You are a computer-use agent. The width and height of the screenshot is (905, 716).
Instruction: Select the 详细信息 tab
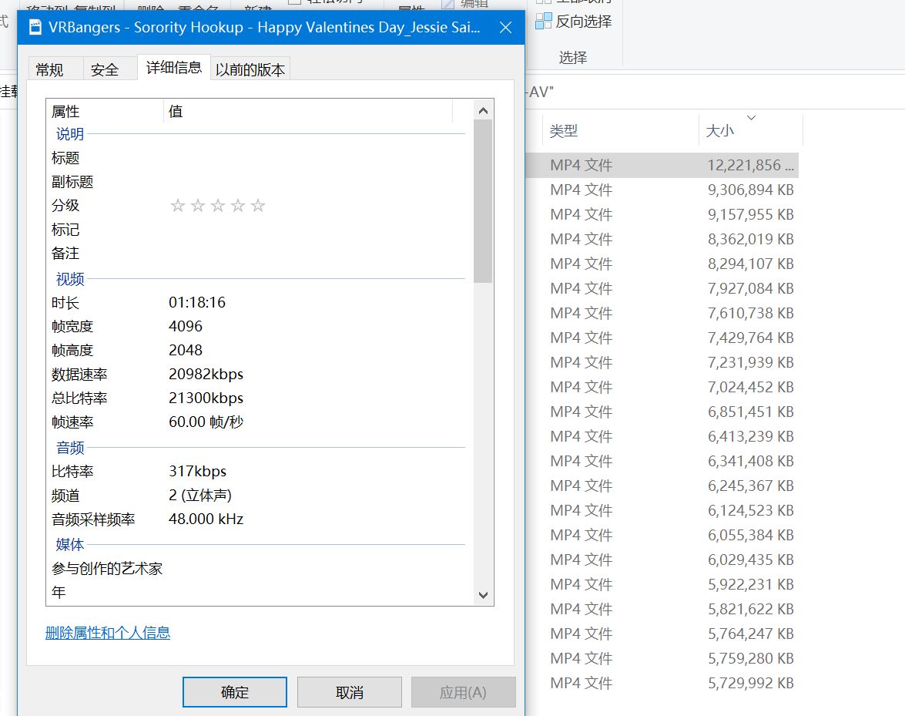coord(174,68)
